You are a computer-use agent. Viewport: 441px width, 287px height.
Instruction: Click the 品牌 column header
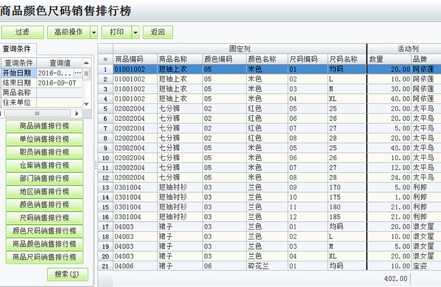(x=426, y=59)
